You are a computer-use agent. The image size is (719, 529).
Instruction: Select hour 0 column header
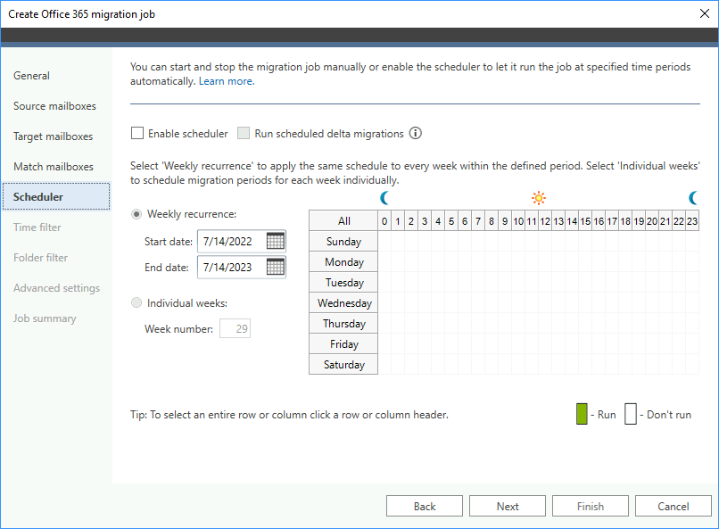[384, 221]
